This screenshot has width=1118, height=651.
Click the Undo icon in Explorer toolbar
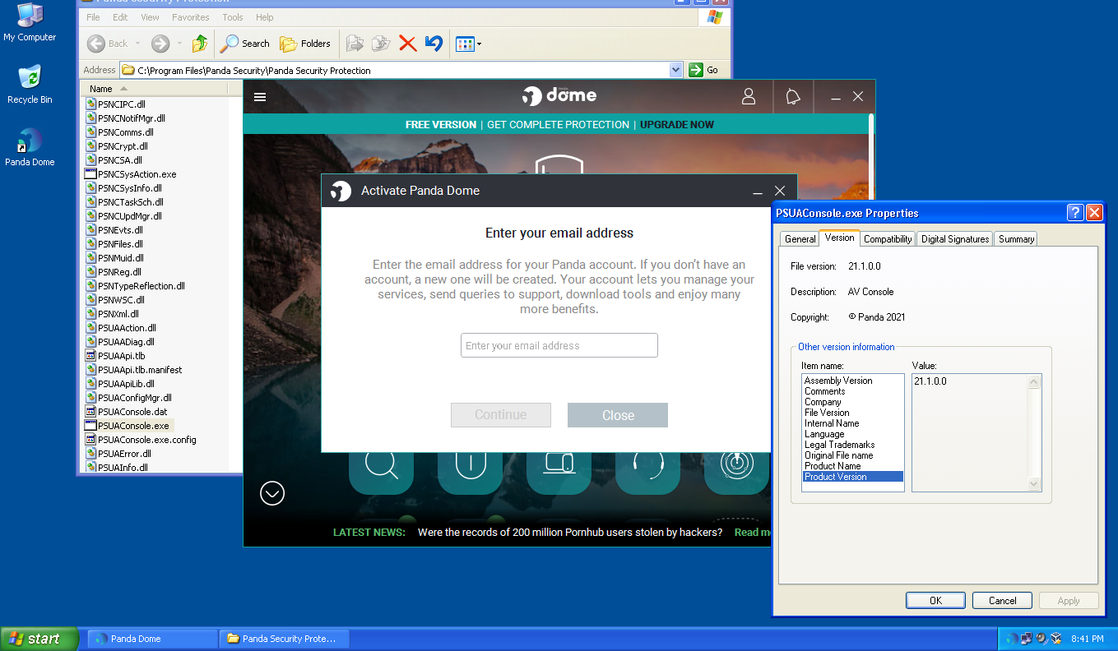click(434, 44)
